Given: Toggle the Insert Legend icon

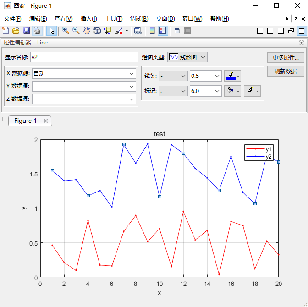Looking at the screenshot, I should coord(163,31).
